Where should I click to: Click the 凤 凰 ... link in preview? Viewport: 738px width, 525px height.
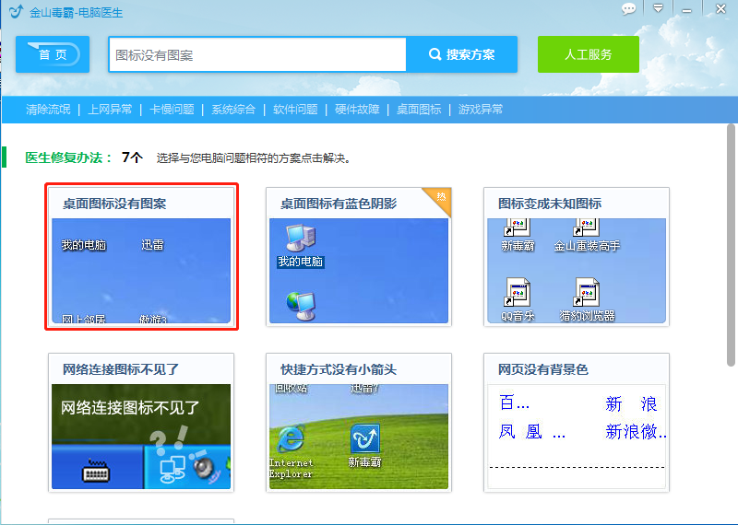point(532,431)
